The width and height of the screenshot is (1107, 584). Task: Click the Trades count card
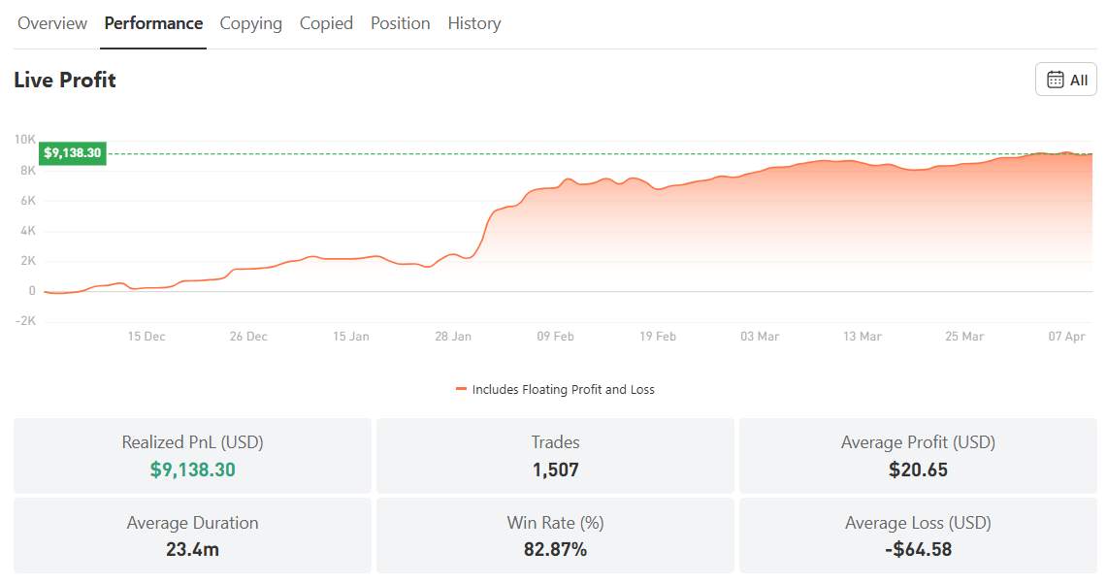pyautogui.click(x=555, y=453)
